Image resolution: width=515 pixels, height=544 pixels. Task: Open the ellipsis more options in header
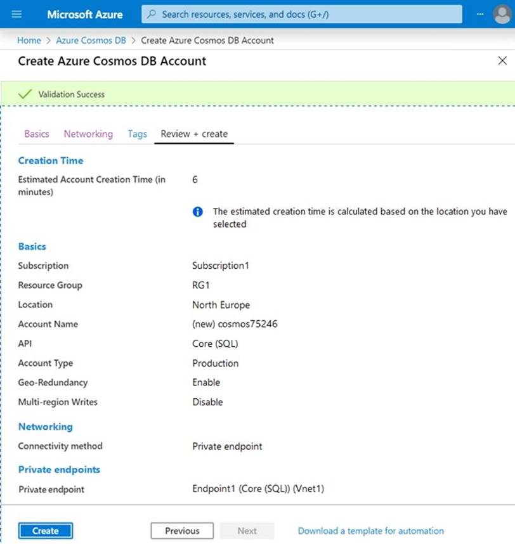[479, 14]
